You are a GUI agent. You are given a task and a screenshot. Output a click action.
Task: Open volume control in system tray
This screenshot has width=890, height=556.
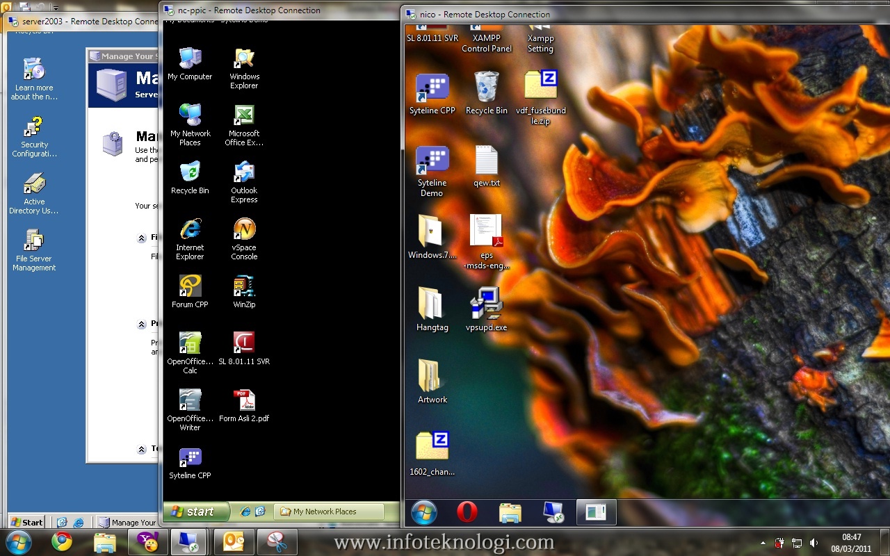coord(814,543)
